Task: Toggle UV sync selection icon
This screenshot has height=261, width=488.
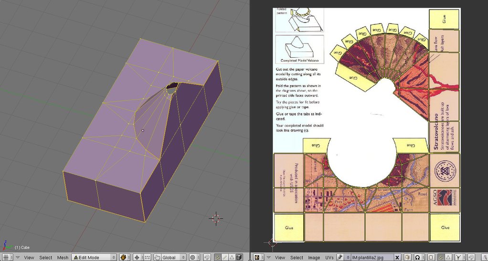Action: (431, 257)
